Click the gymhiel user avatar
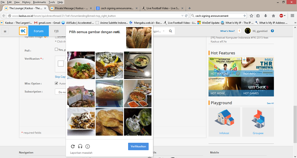Screen dimensions: 297x158 [x=248, y=31]
